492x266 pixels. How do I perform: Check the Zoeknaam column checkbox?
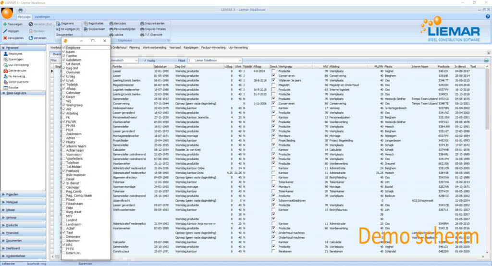point(64,134)
